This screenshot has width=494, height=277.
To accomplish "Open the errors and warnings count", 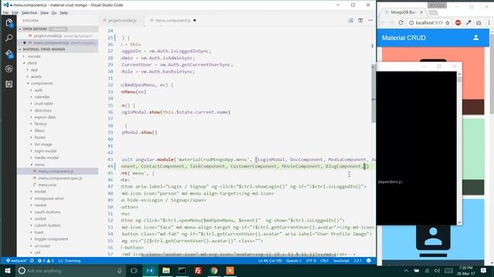I will (46, 261).
